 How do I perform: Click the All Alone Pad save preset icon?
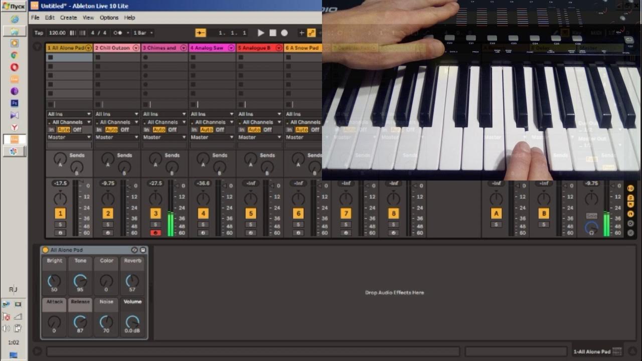pos(143,250)
